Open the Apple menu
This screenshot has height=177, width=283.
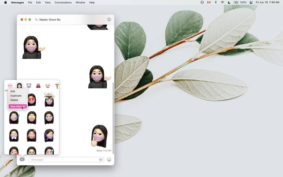click(x=5, y=2)
